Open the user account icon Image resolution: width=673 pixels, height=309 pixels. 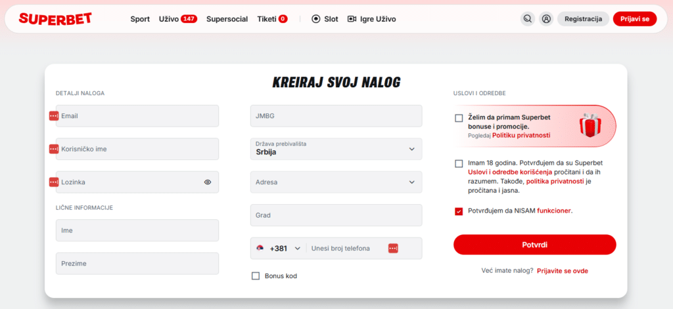click(x=546, y=19)
